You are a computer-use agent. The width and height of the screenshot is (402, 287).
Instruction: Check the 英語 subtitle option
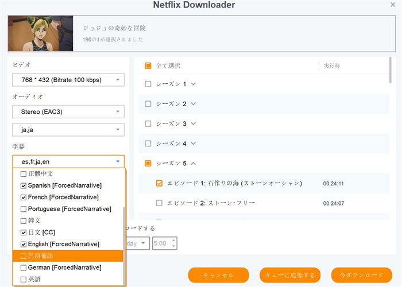(x=24, y=279)
